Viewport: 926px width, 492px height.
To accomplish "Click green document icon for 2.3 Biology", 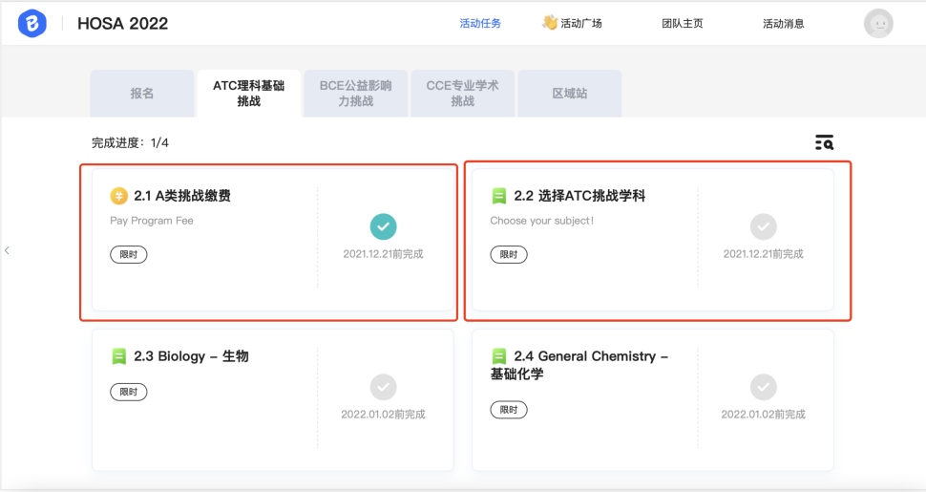I will point(118,356).
